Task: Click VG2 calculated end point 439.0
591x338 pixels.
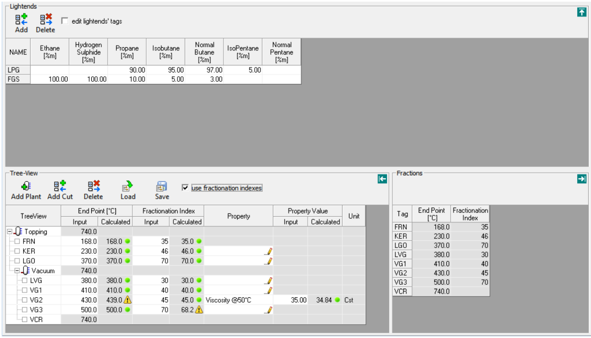Action: (x=113, y=300)
